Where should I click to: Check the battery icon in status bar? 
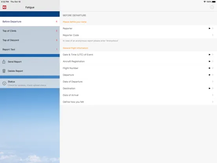(x=214, y=2)
